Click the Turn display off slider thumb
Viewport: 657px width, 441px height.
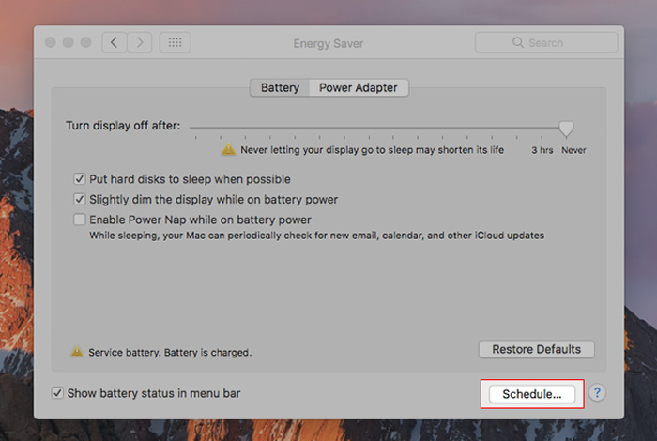pos(566,129)
